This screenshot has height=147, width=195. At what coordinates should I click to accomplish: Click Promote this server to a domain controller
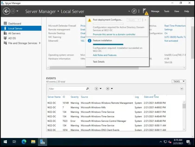coord(114,34)
